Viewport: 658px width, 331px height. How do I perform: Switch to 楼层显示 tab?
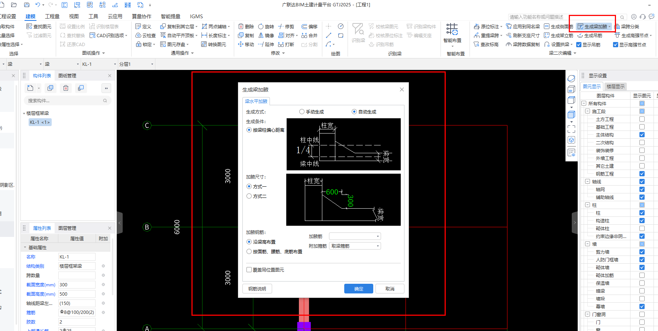[x=616, y=86]
